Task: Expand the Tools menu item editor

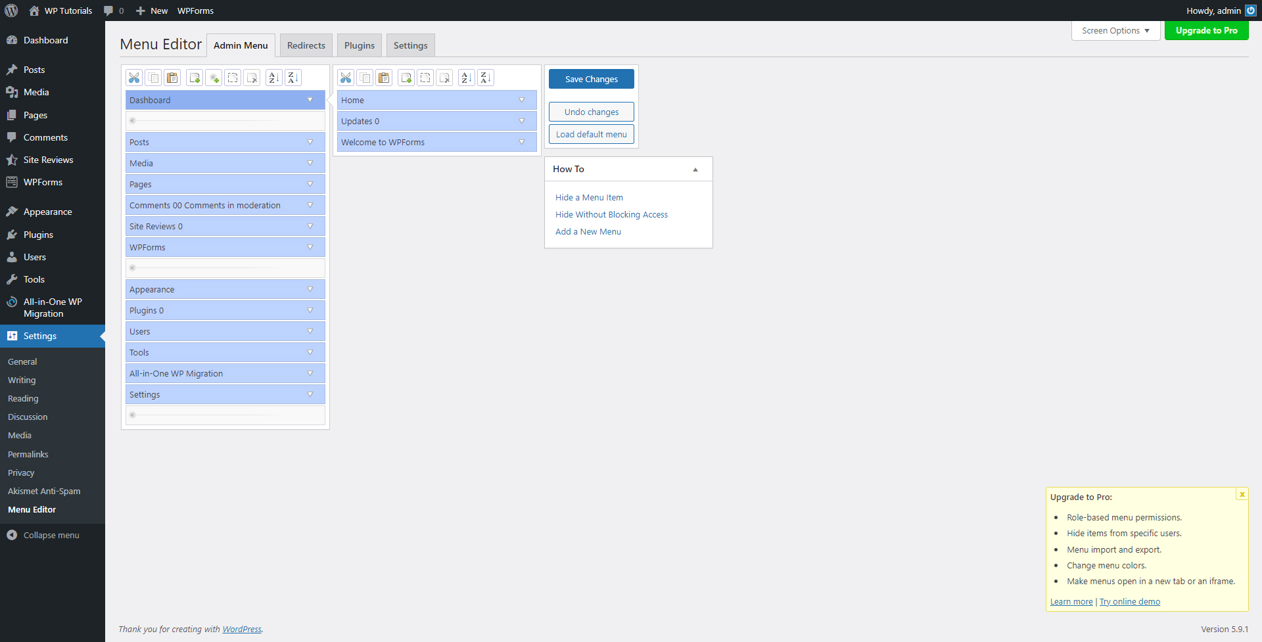Action: 310,352
